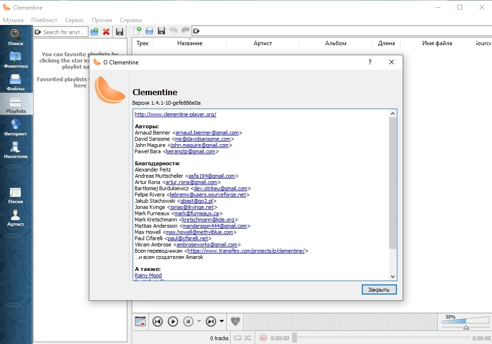Screen dimensions: 492x344
Task: Click the kretschmann@kde.org email link
Action: tap(209, 220)
